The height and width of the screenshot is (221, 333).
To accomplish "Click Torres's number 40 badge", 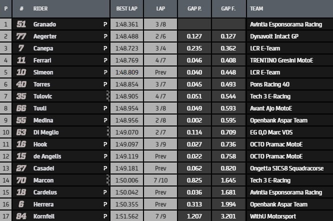I will tap(21, 84).
